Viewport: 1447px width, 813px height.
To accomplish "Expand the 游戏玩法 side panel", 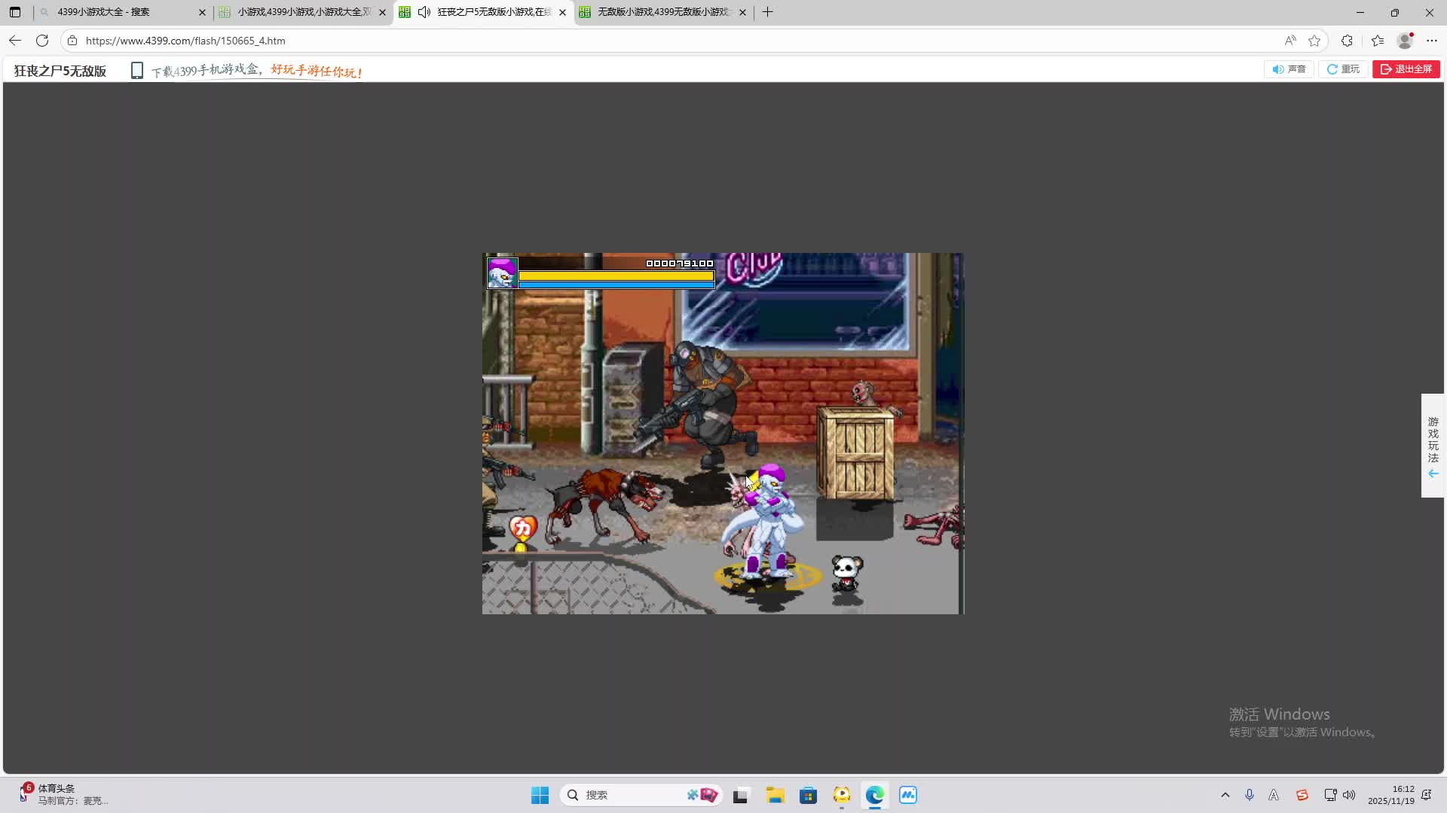I will point(1433,446).
